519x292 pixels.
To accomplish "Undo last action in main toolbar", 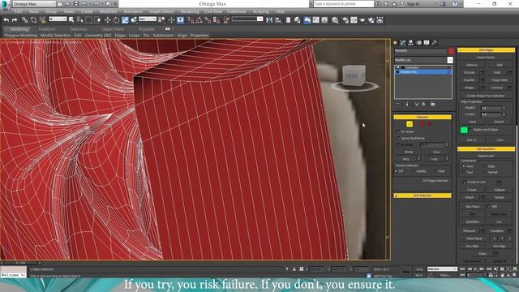I will (6, 20).
